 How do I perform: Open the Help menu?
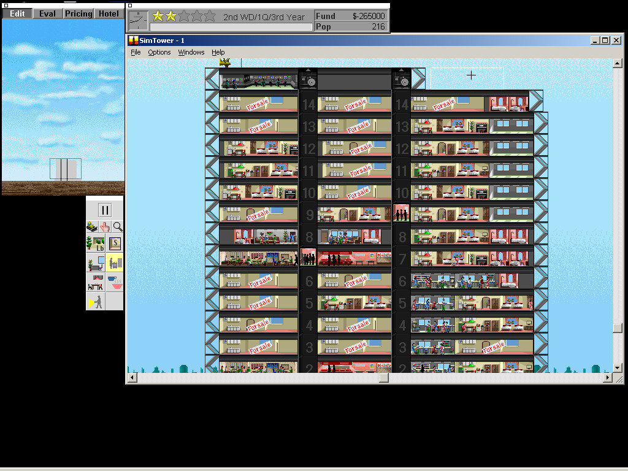click(218, 52)
